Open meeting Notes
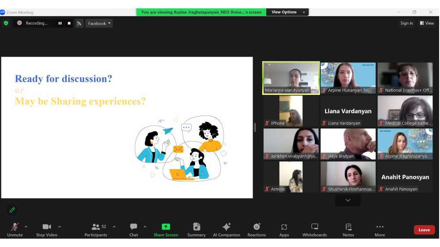440x247 pixels. 348,229
